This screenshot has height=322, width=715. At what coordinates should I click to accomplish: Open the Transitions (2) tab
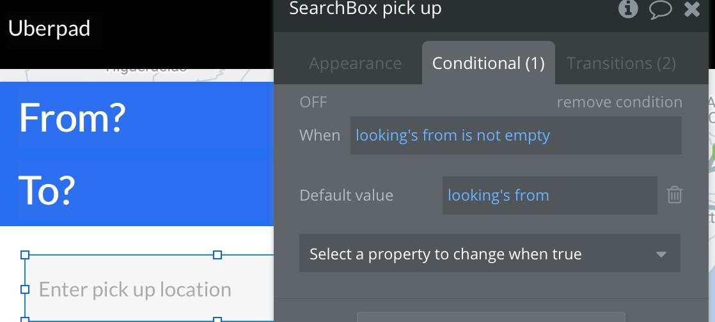(x=621, y=63)
